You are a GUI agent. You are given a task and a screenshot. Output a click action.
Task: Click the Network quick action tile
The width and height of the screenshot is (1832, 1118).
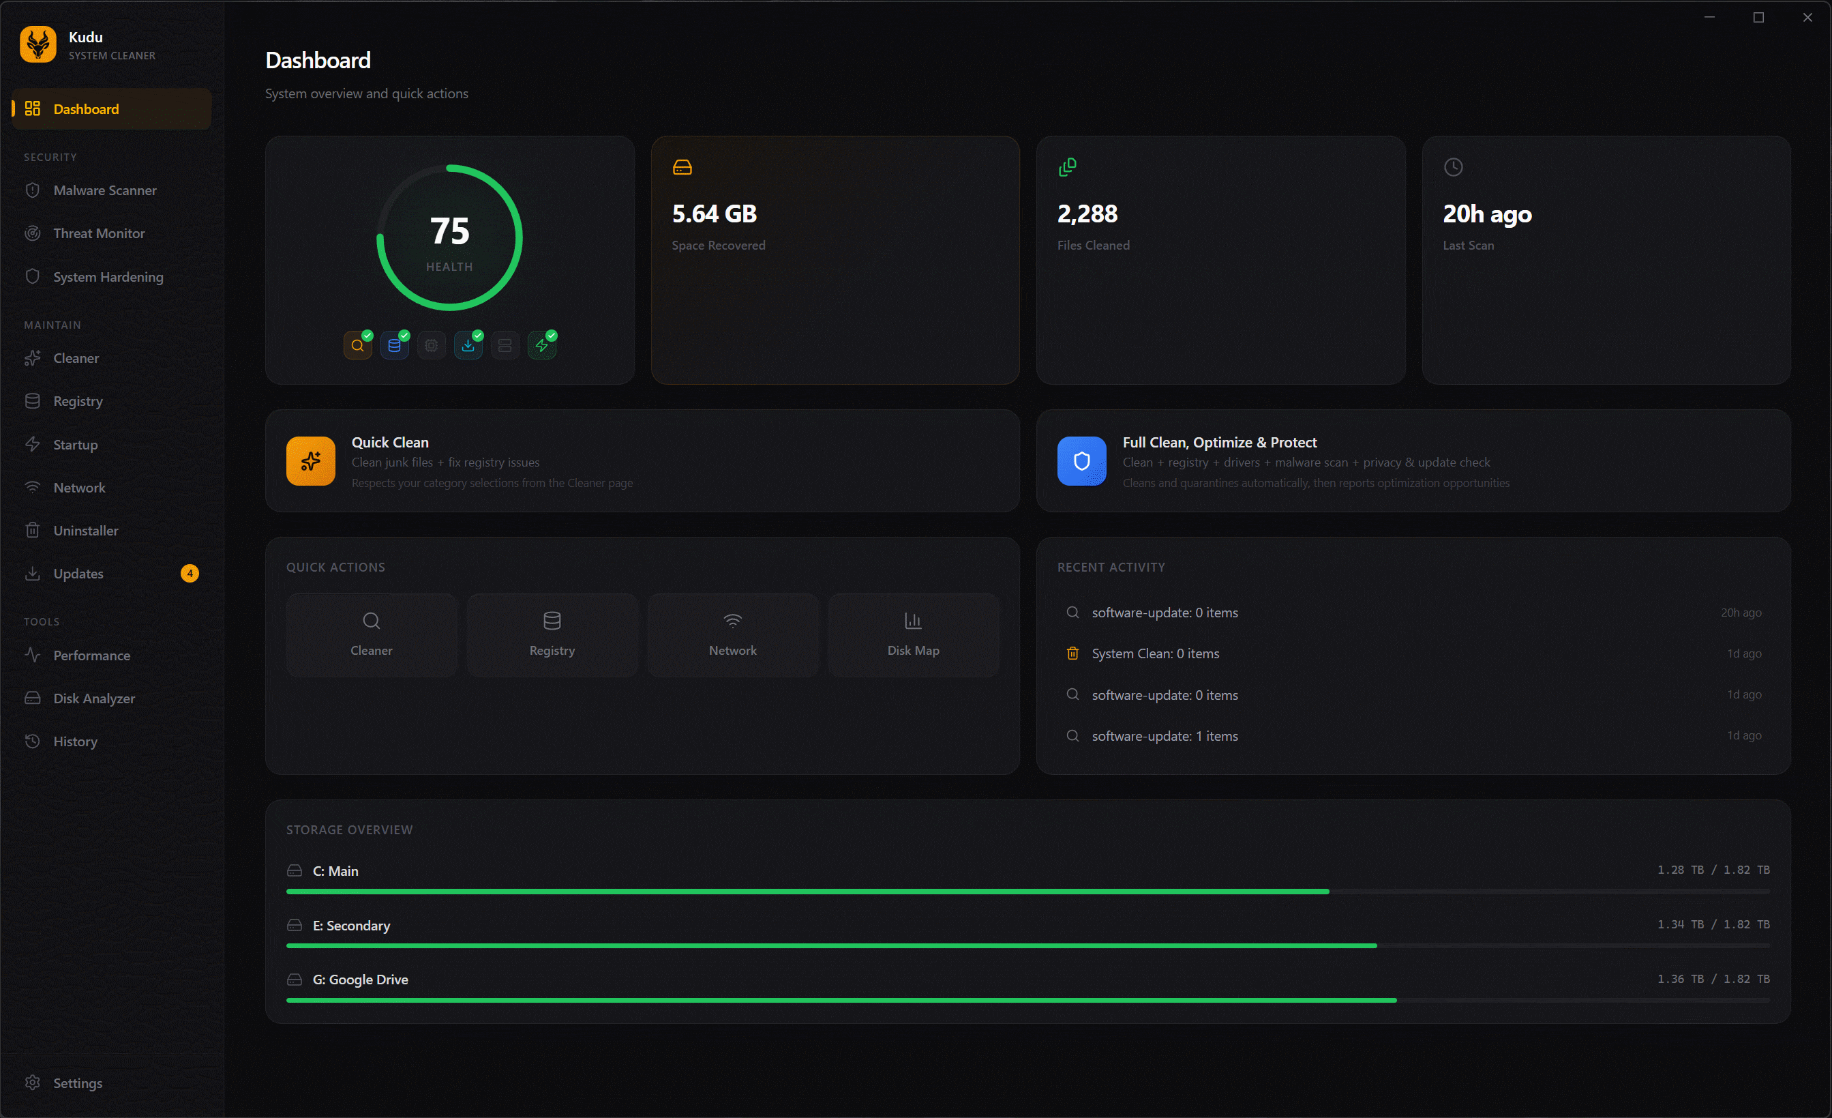click(x=732, y=634)
